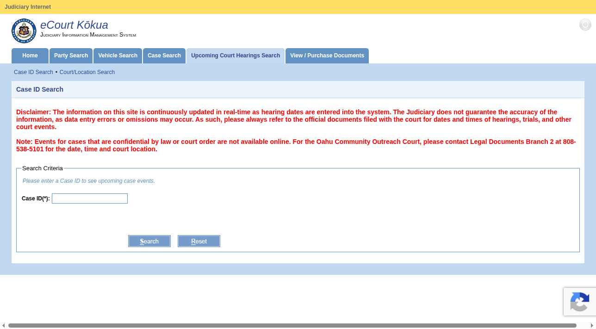The width and height of the screenshot is (596, 329).
Task: Click the scrollbar right arrow
Action: point(592,326)
